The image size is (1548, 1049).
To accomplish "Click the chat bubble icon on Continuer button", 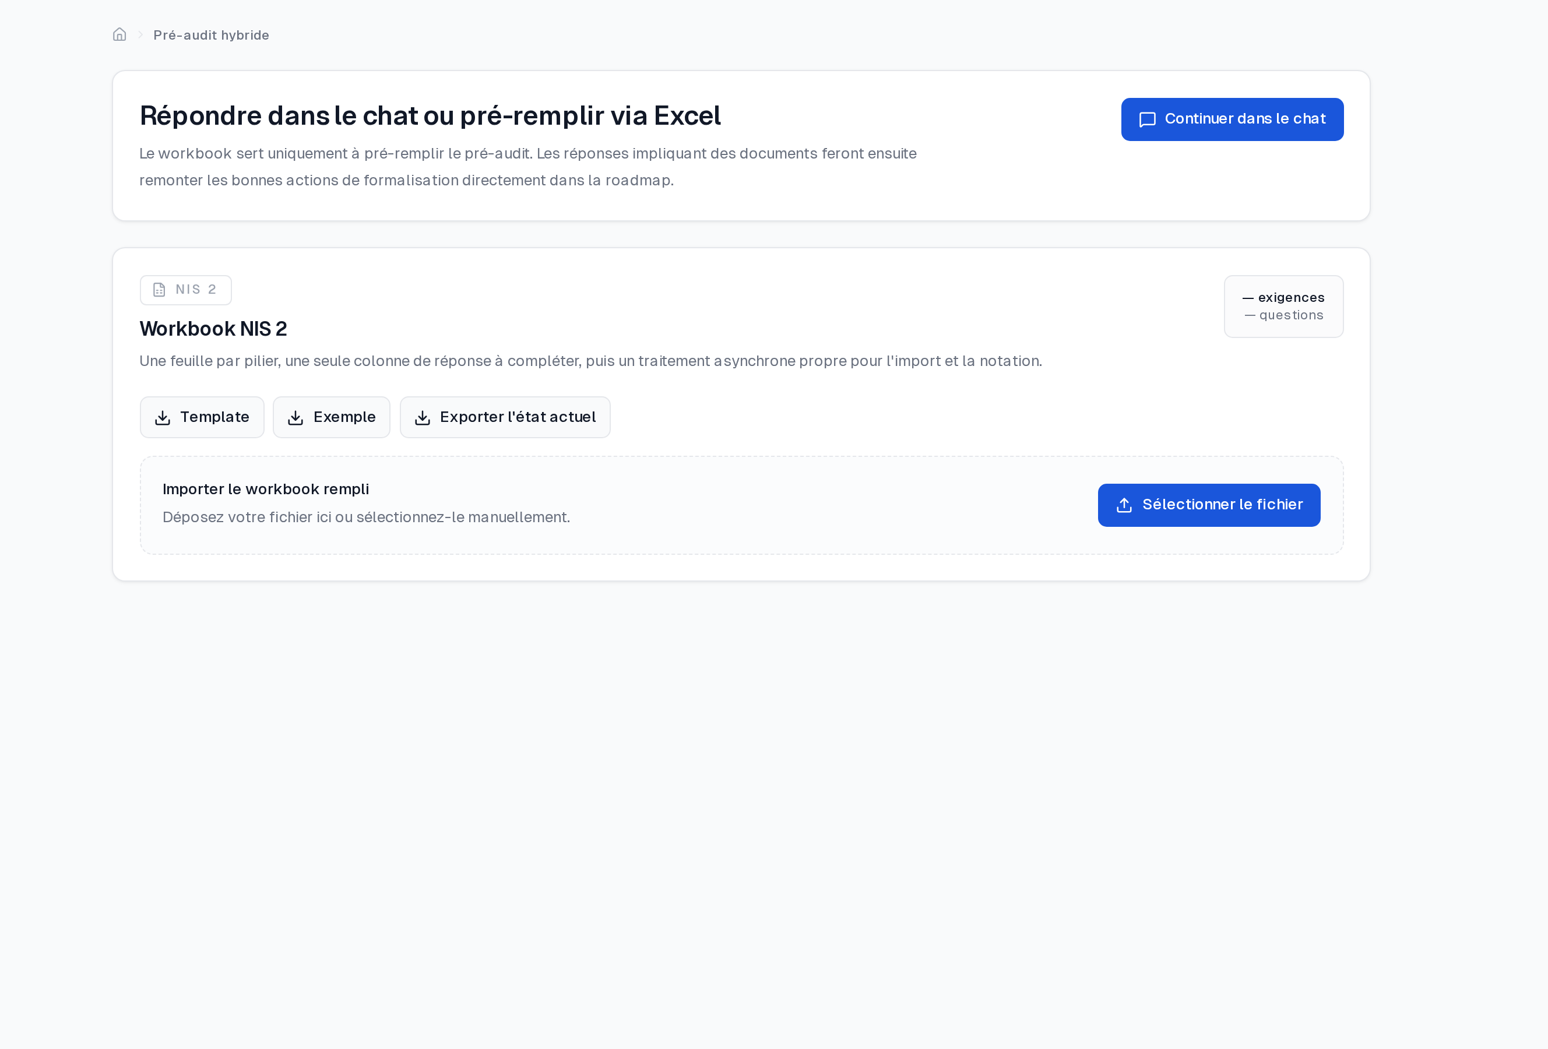I will 1147,119.
